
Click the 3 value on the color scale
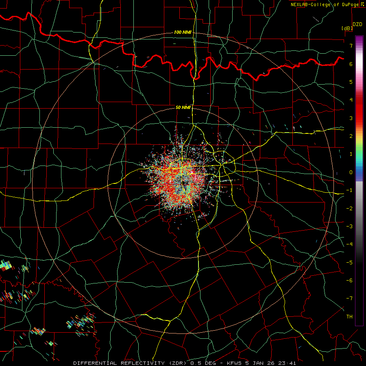pos(351,118)
